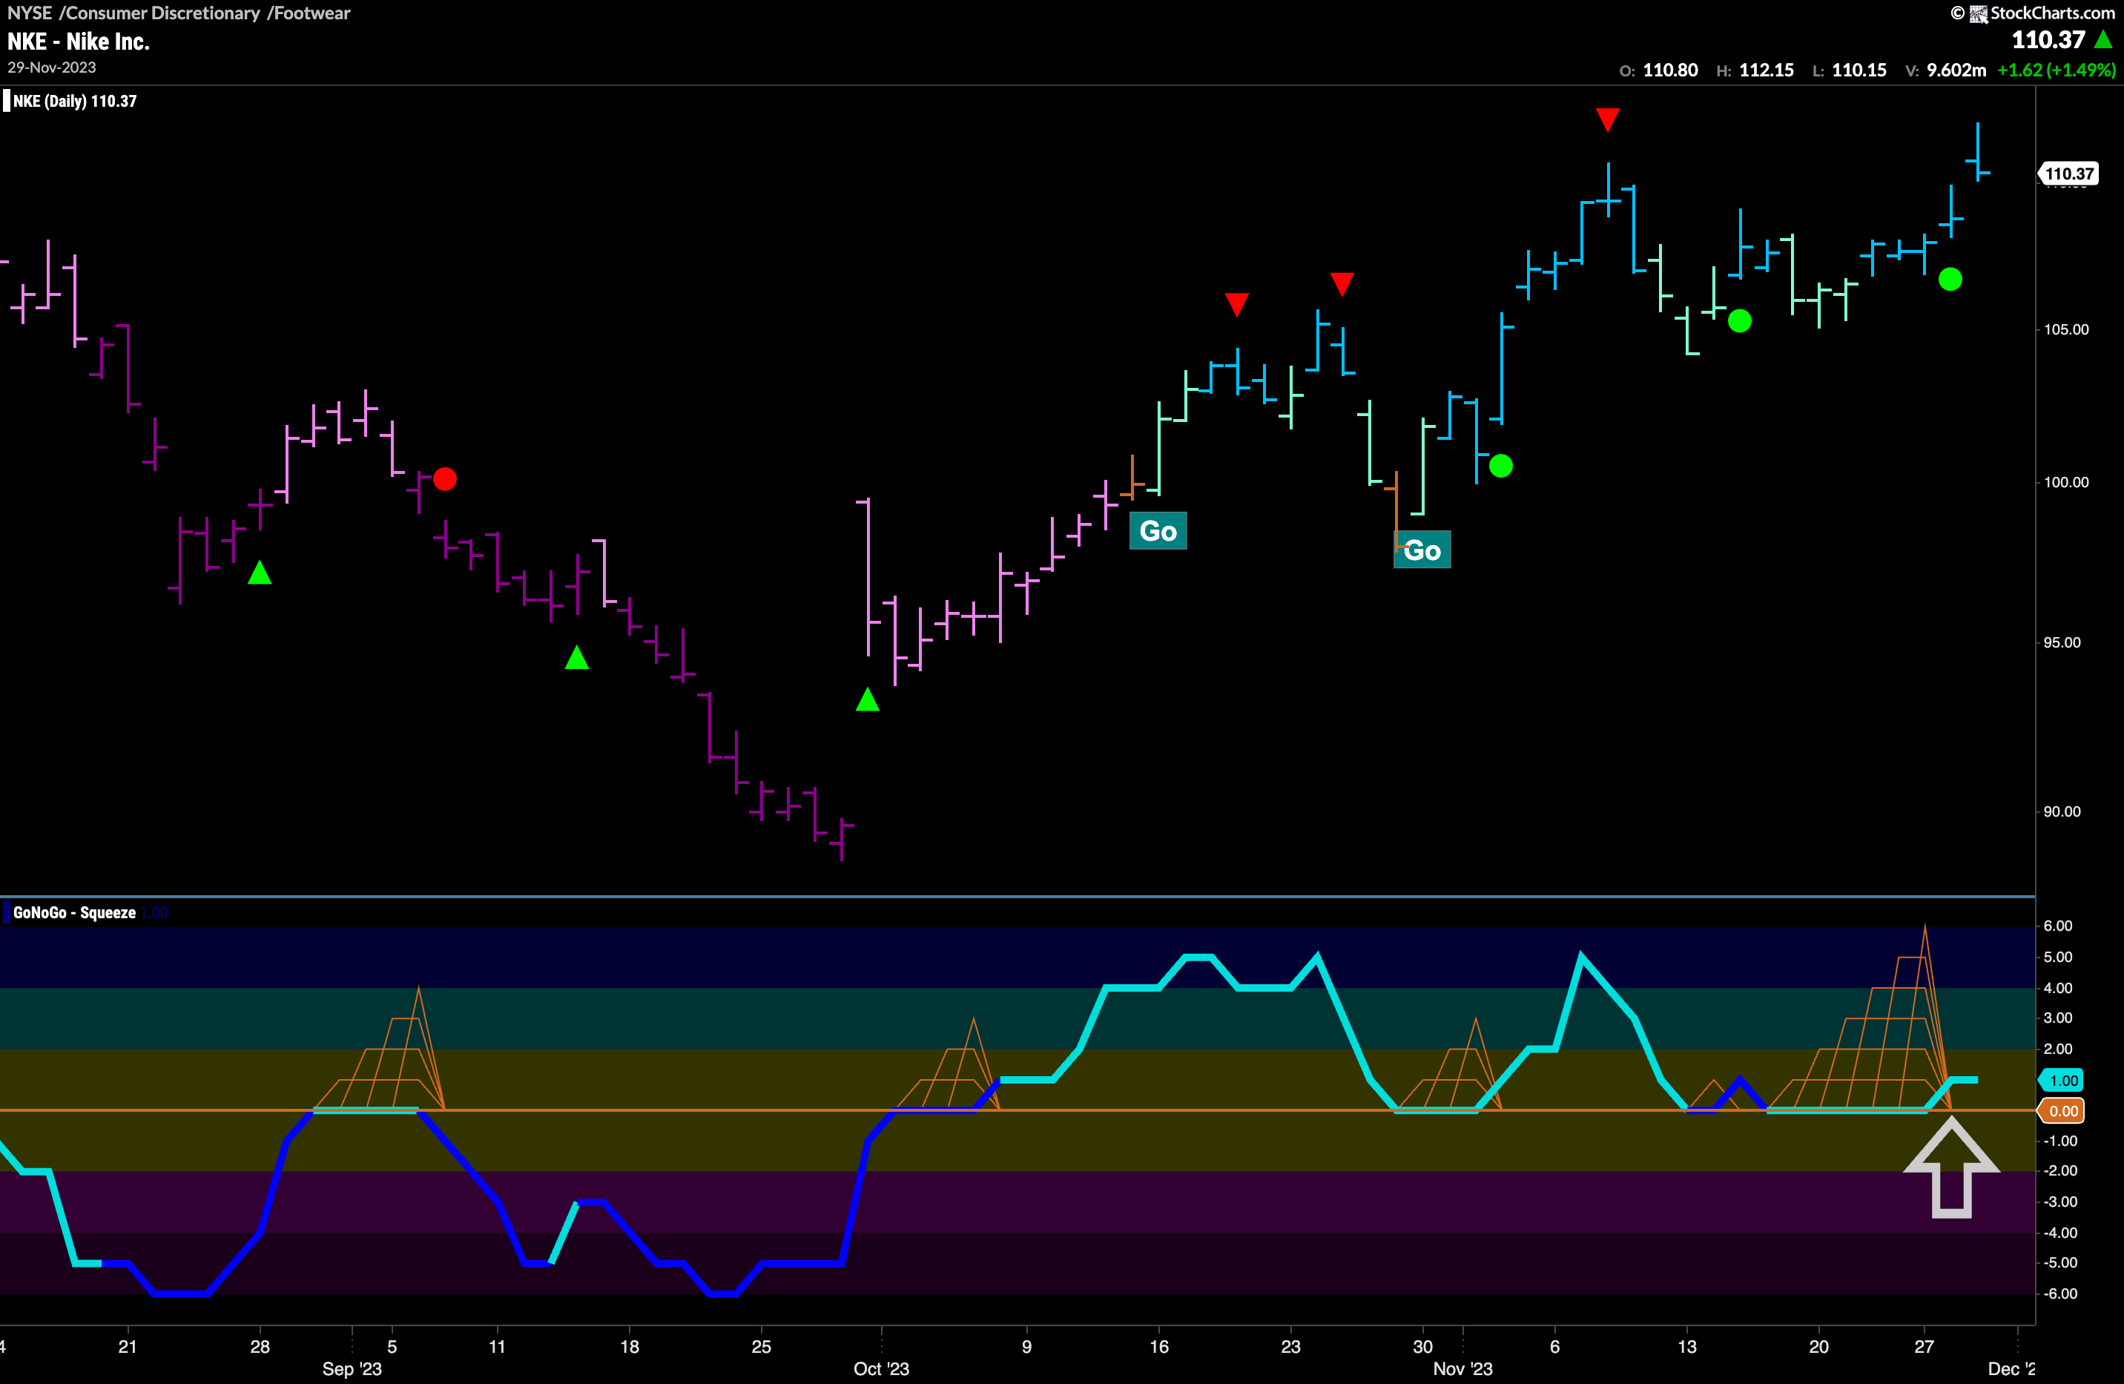Click the red down triangle near Oct 25
Screen dimensions: 2124x1384
1342,285
